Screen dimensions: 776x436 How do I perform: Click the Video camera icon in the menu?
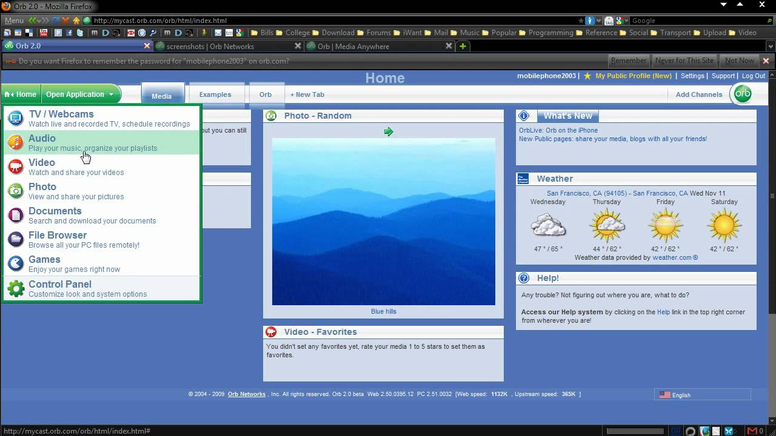(16, 167)
